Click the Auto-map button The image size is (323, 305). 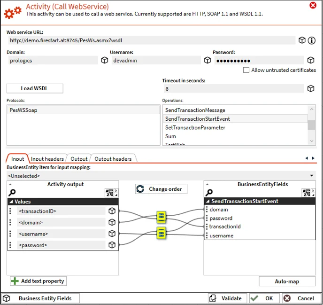point(287,282)
